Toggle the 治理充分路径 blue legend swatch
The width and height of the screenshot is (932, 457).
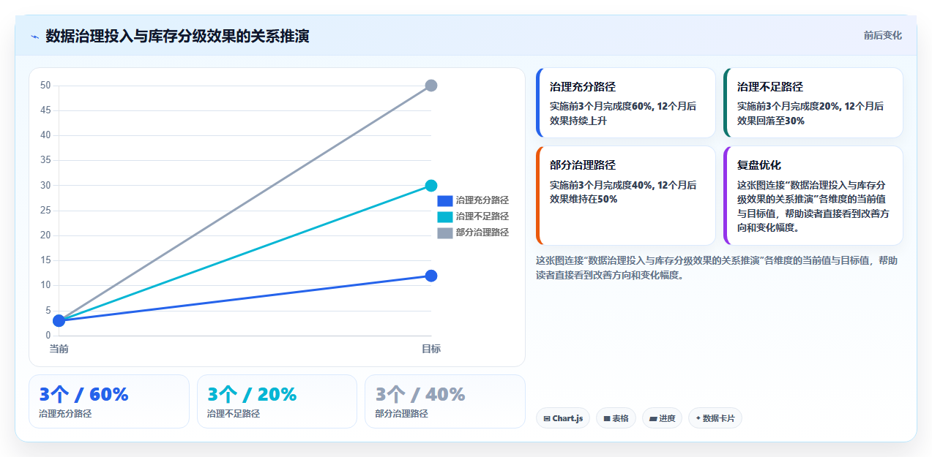click(x=445, y=200)
